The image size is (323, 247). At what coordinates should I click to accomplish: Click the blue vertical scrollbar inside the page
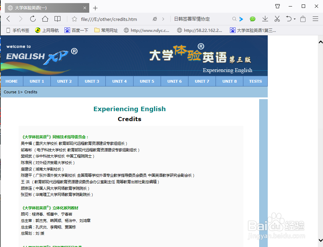pyautogui.click(x=263, y=173)
